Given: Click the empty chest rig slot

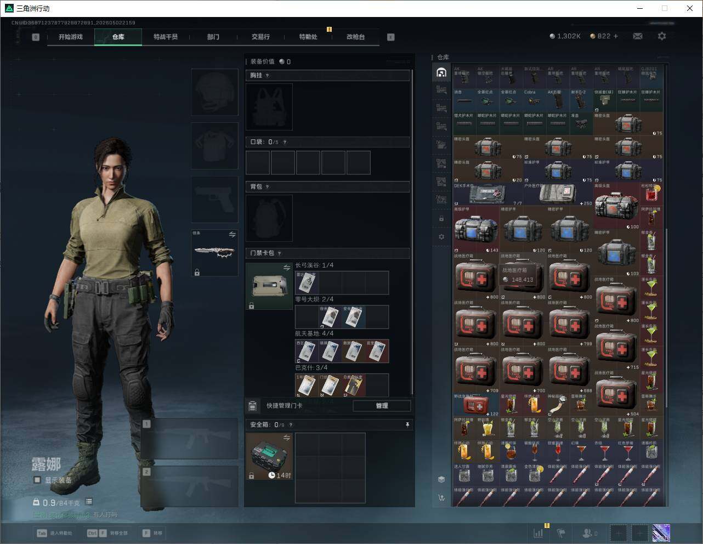Looking at the screenshot, I should tap(269, 107).
